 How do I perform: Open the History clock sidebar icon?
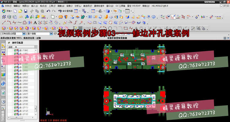tap(3, 102)
